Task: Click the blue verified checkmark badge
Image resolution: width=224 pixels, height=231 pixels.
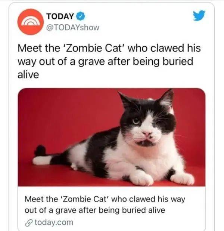Action: tap(80, 16)
